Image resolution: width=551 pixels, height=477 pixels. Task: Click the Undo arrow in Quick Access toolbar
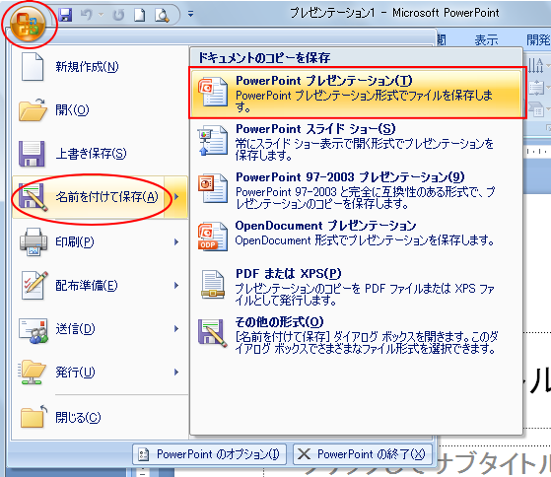pyautogui.click(x=87, y=15)
